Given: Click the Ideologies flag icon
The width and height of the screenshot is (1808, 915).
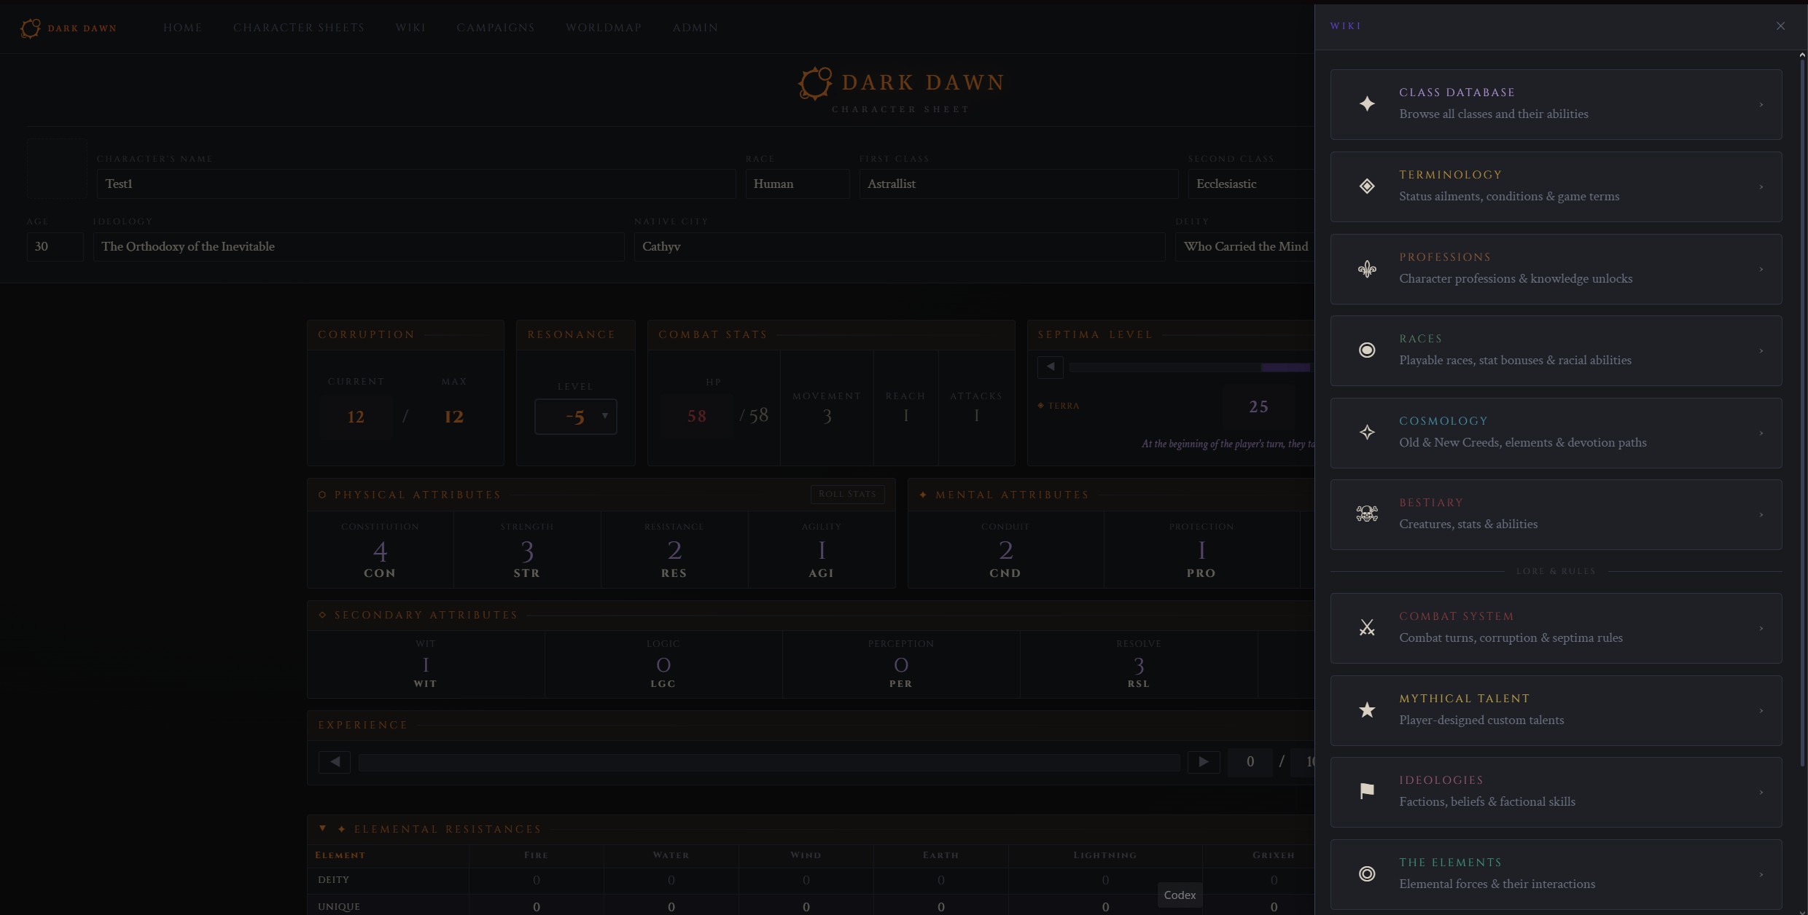Looking at the screenshot, I should [x=1367, y=792].
